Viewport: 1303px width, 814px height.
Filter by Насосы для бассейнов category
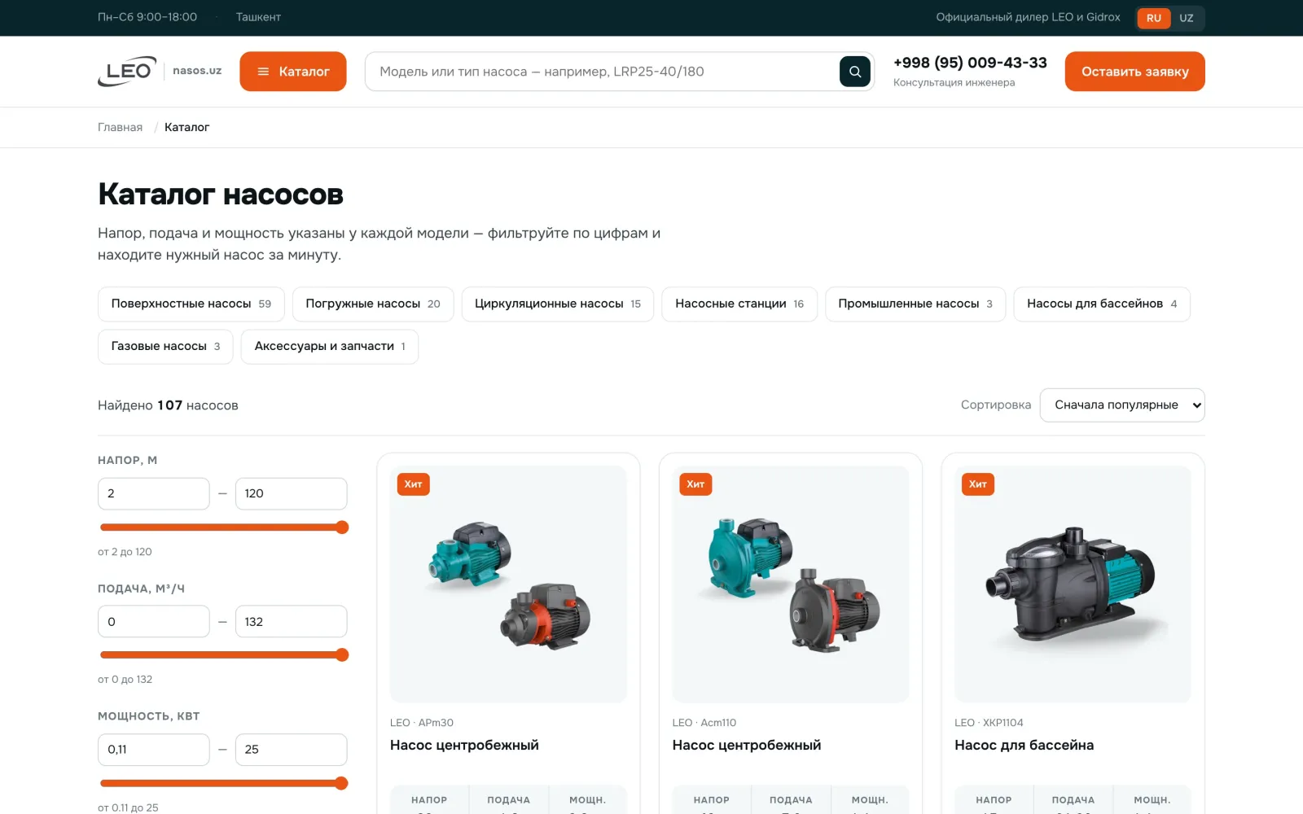click(x=1102, y=304)
